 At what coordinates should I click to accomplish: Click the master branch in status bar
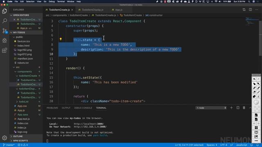pyautogui.click(x=9, y=145)
